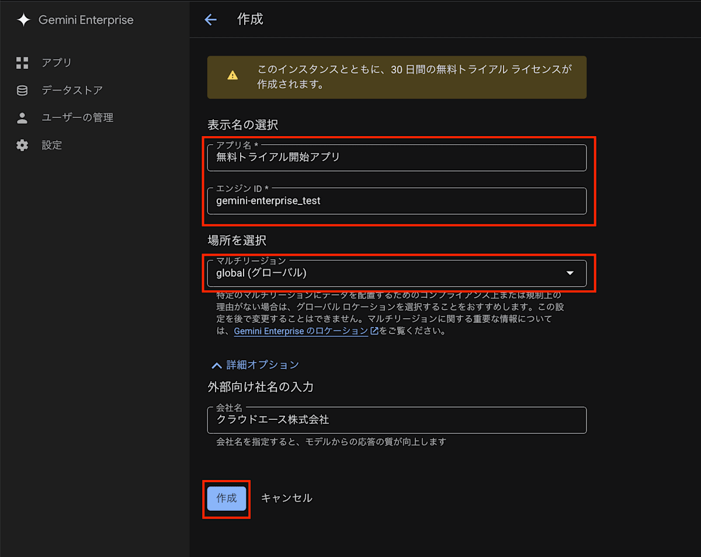Click the yellow warning triangle icon

(x=232, y=75)
